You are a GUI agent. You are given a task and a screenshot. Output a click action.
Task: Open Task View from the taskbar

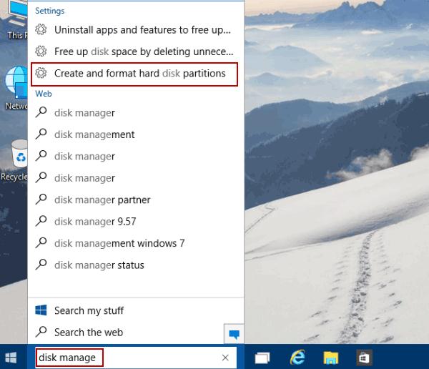pos(262,357)
